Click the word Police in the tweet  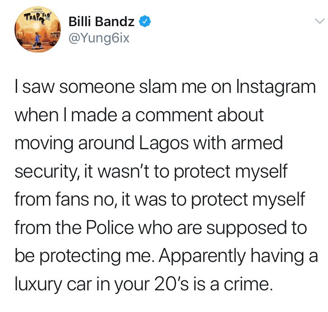tap(110, 228)
